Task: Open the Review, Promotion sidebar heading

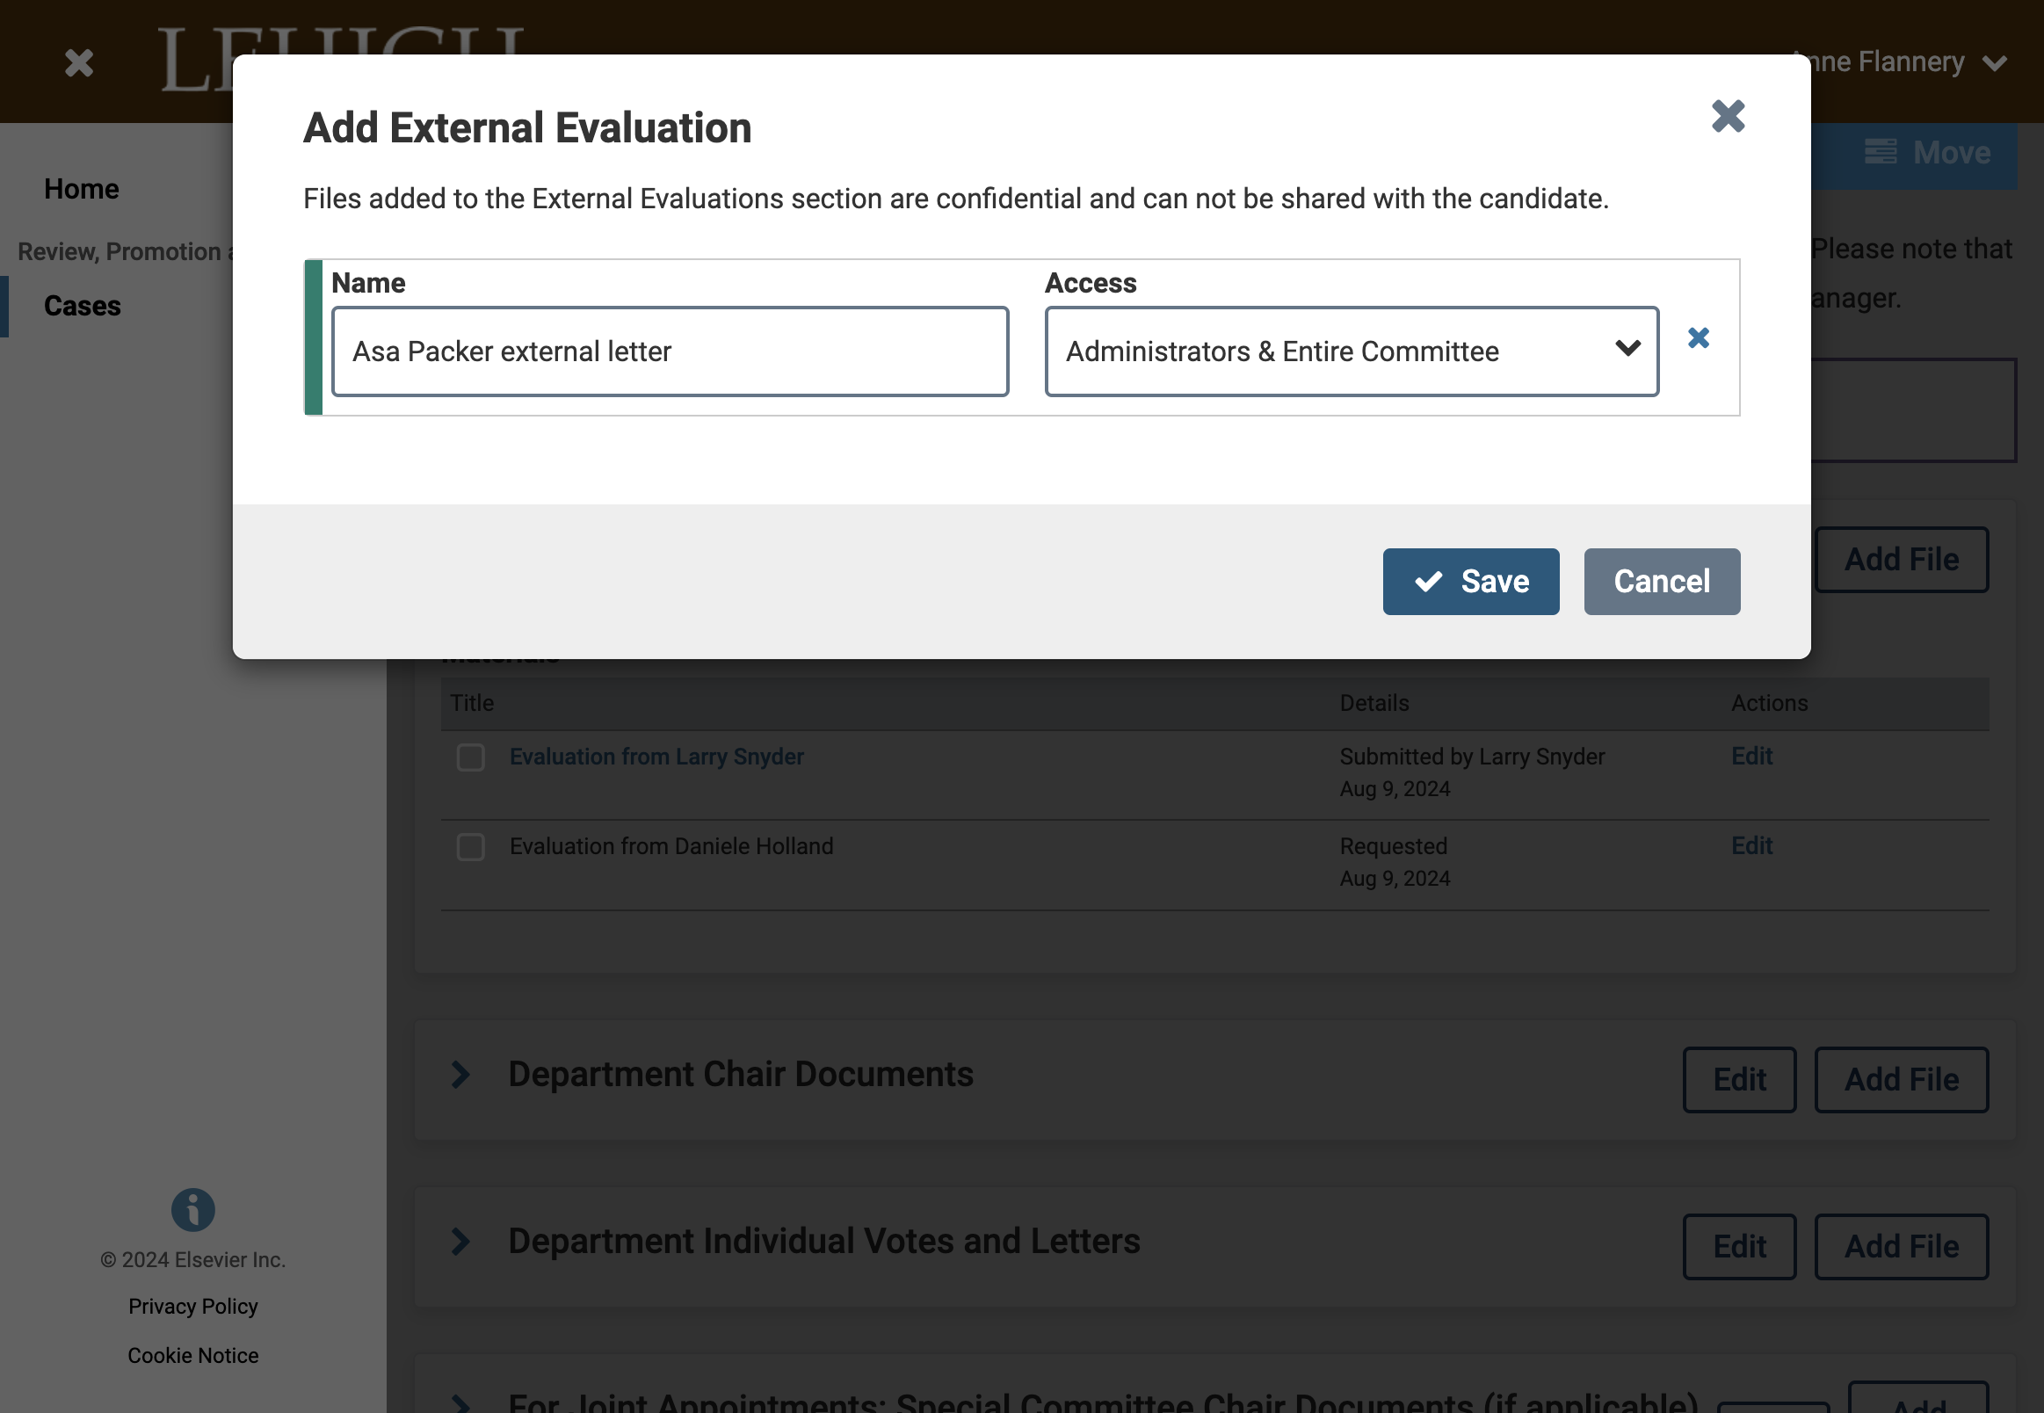Action: coord(125,251)
